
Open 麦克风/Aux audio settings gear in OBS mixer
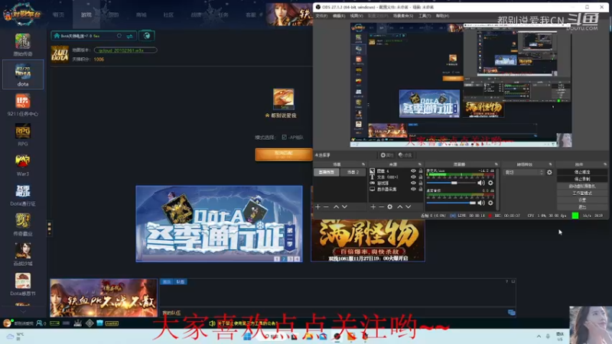click(x=490, y=183)
